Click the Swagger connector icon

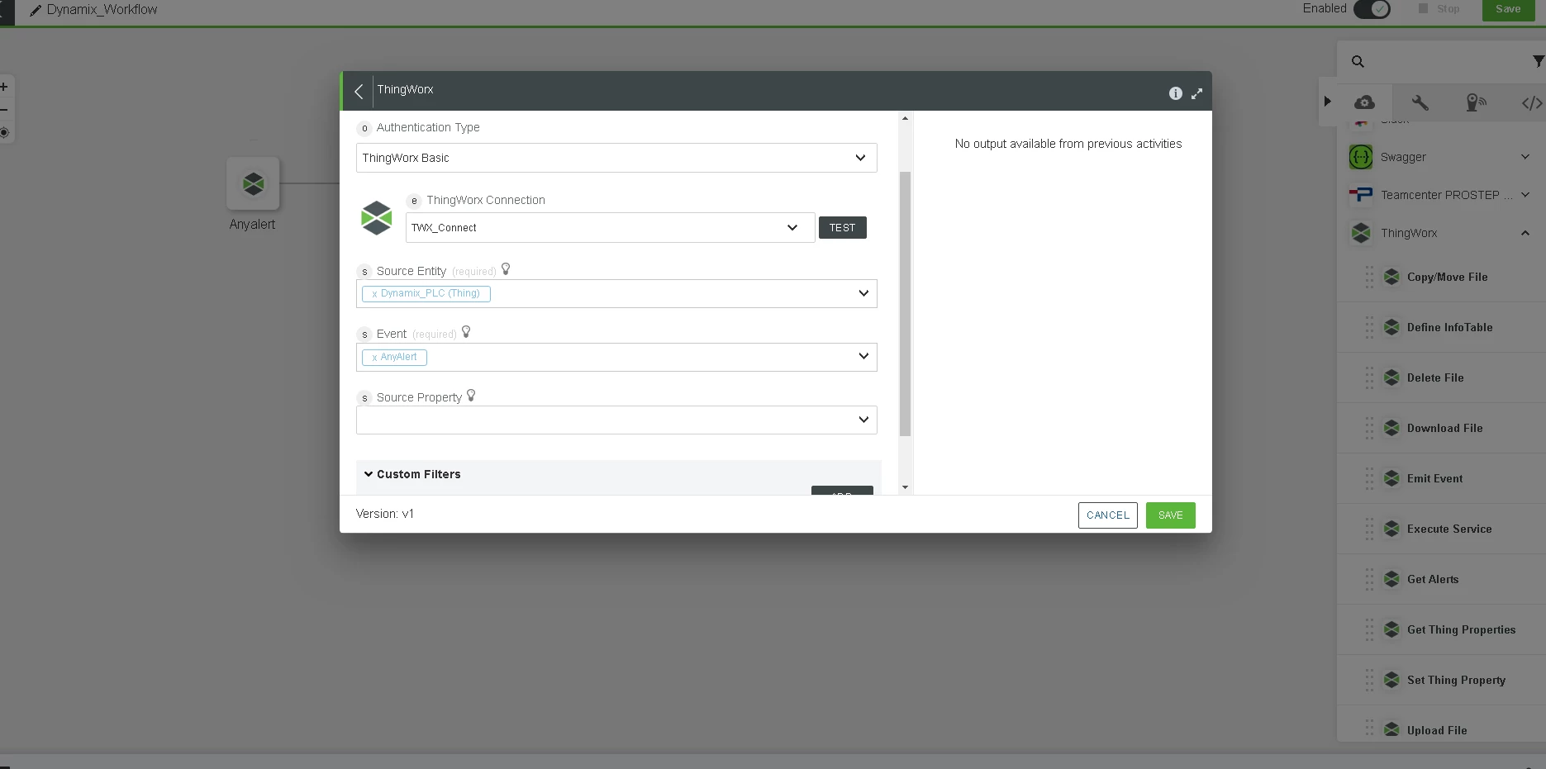pos(1361,157)
